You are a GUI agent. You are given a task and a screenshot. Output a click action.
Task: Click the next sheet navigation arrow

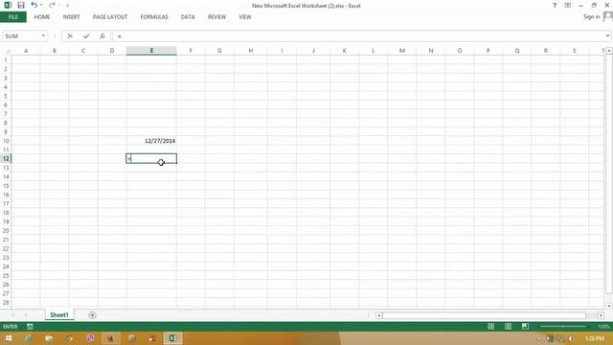tap(26, 315)
